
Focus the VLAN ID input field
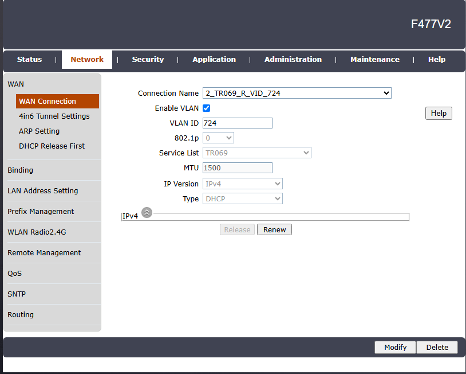(x=238, y=123)
